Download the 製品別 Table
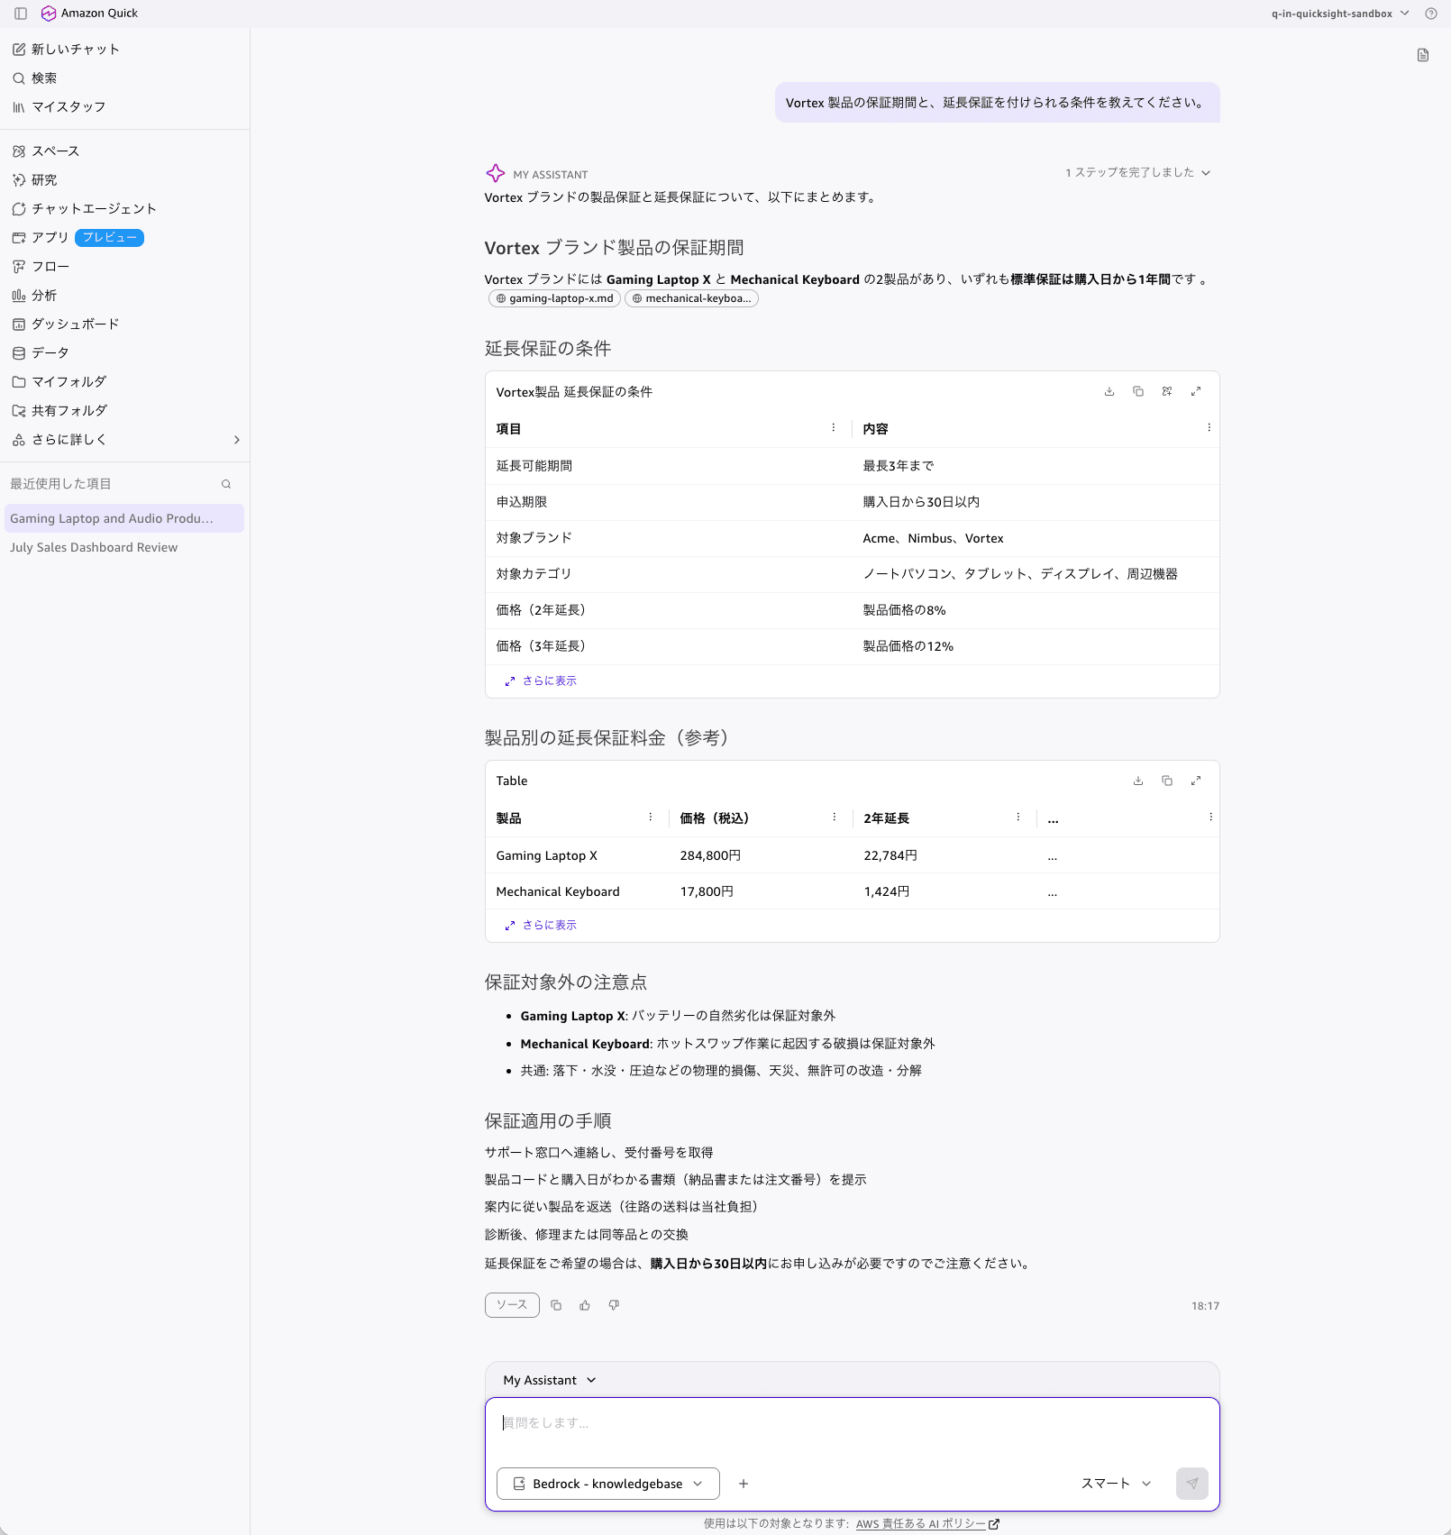 pyautogui.click(x=1138, y=781)
